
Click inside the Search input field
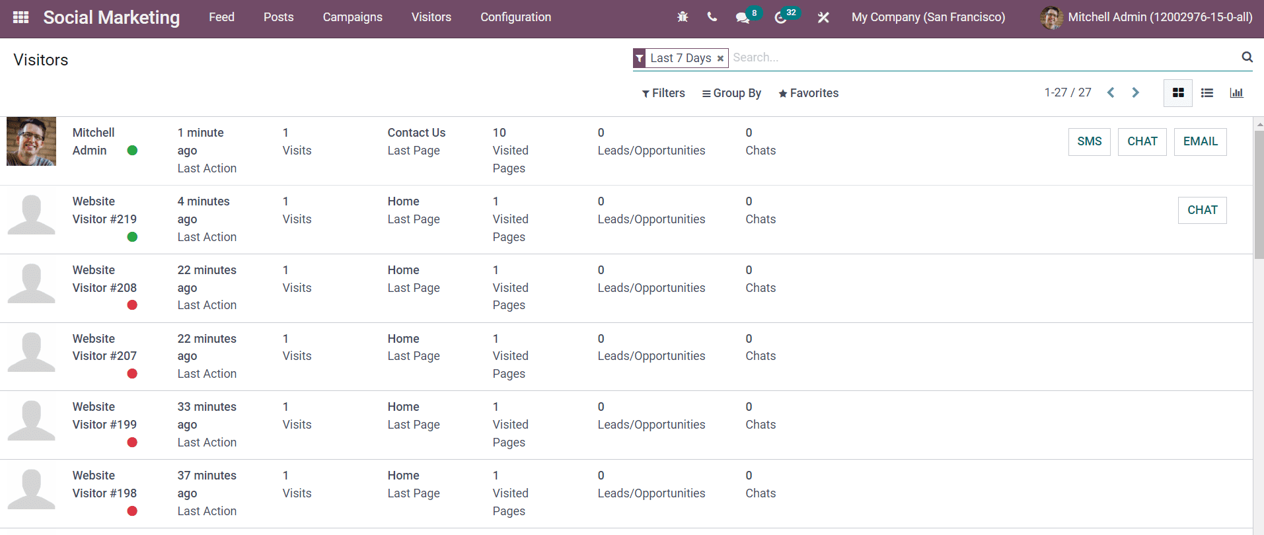point(978,57)
